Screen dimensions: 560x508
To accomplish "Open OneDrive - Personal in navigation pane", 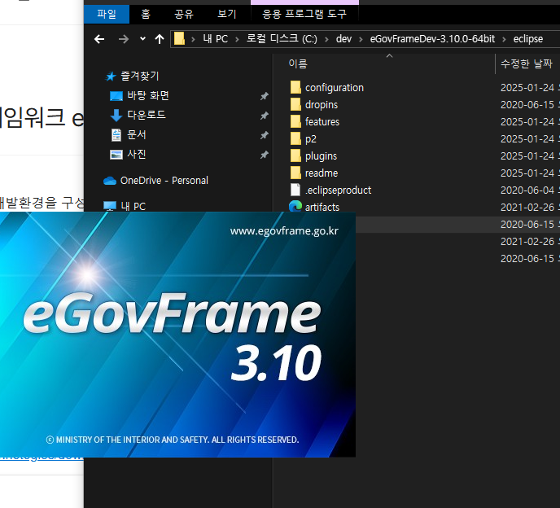I will [164, 181].
